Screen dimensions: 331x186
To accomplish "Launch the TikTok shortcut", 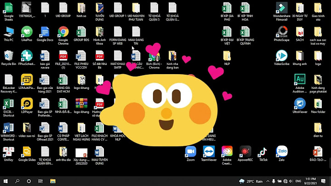I will point(263,154).
